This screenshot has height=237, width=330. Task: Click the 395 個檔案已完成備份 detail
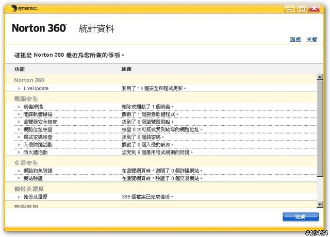tap(147, 197)
